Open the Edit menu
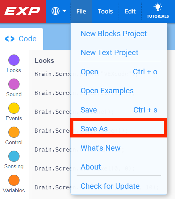 [x=130, y=12]
